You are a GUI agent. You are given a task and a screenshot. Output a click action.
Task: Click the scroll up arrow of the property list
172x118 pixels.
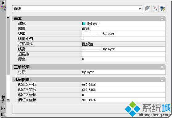point(8,17)
